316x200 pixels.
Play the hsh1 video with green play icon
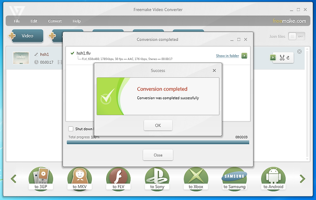tap(273, 58)
